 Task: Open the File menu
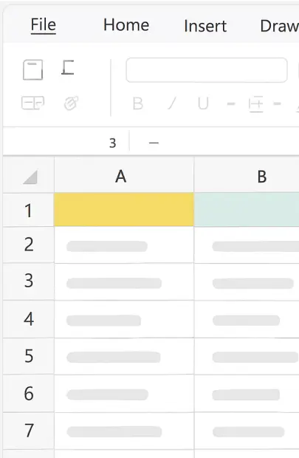(44, 25)
